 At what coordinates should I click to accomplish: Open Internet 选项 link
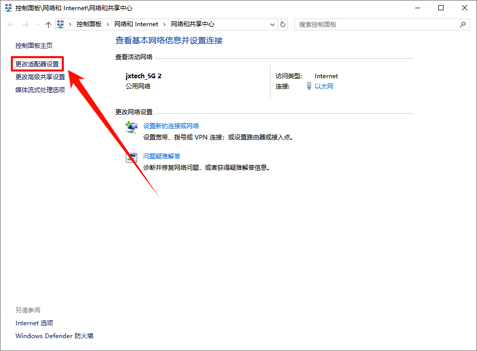point(35,323)
